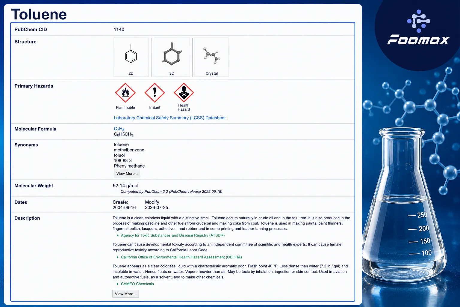This screenshot has width=460, height=307.
Task: Click the Structure row label
Action: (x=25, y=42)
